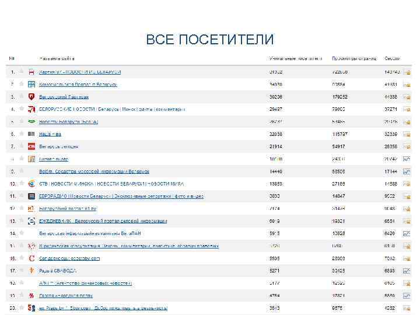
Task: Click the value 179252 in page views
Action: point(339,97)
